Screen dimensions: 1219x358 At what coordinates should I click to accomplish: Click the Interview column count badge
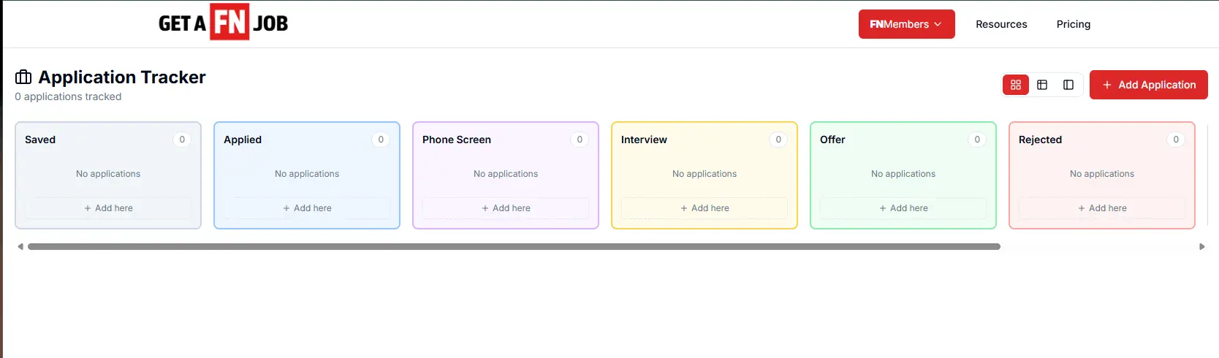point(778,140)
